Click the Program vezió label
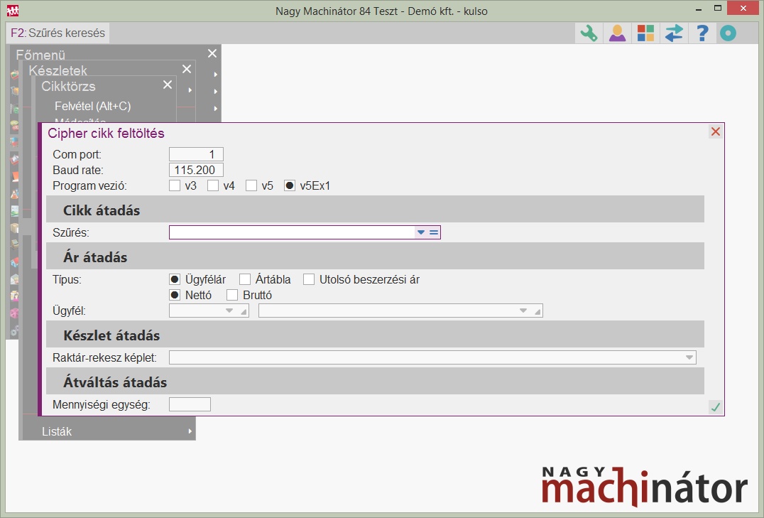Screen dimensions: 764x518 coord(89,186)
